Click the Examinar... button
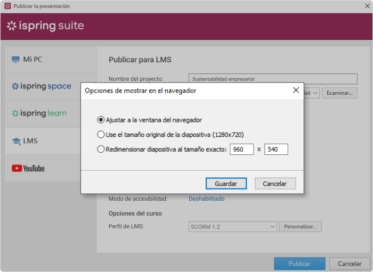Image resolution: width=373 pixels, height=272 pixels. 339,93
